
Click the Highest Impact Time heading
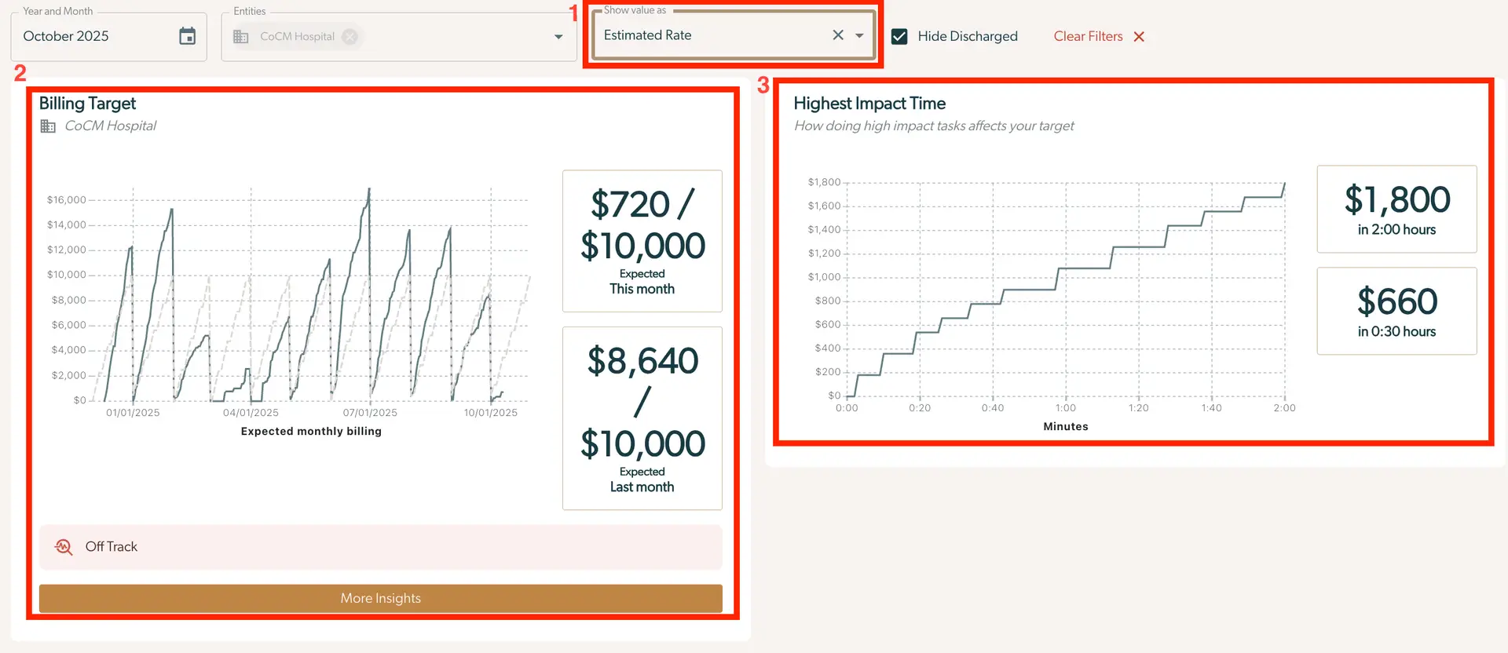(869, 104)
